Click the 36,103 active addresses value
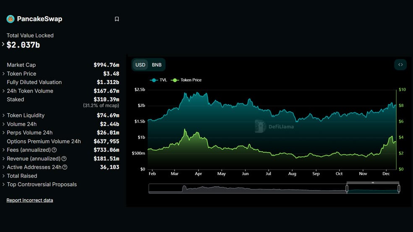 pyautogui.click(x=110, y=167)
